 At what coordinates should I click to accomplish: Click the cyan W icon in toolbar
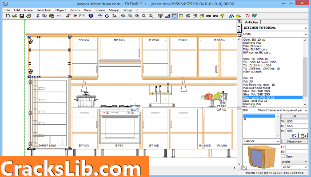255,16
